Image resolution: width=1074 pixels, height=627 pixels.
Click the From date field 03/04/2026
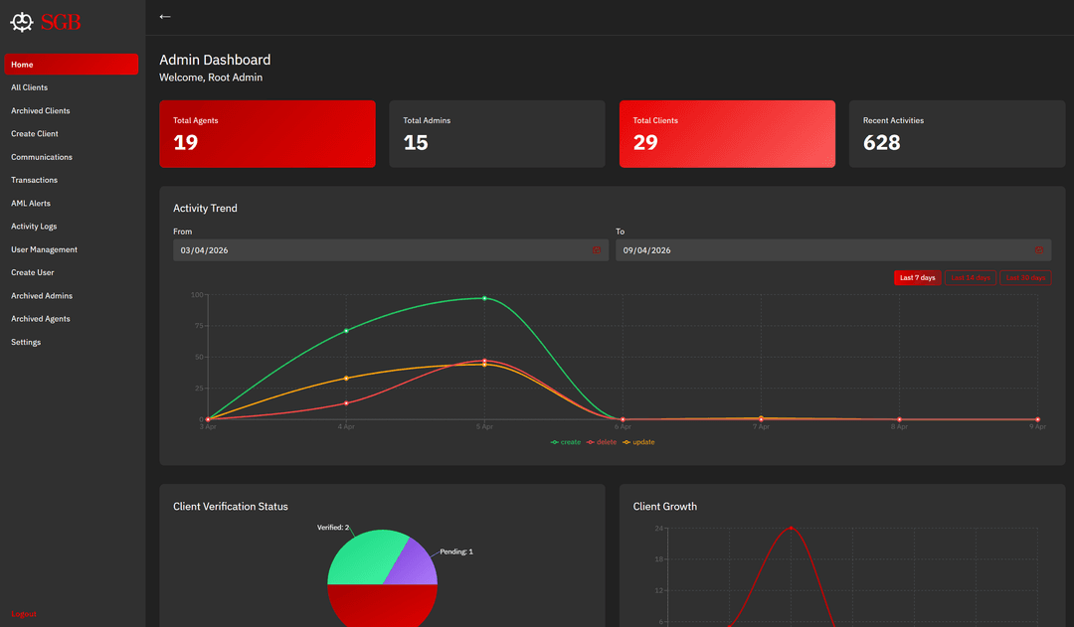tap(391, 250)
